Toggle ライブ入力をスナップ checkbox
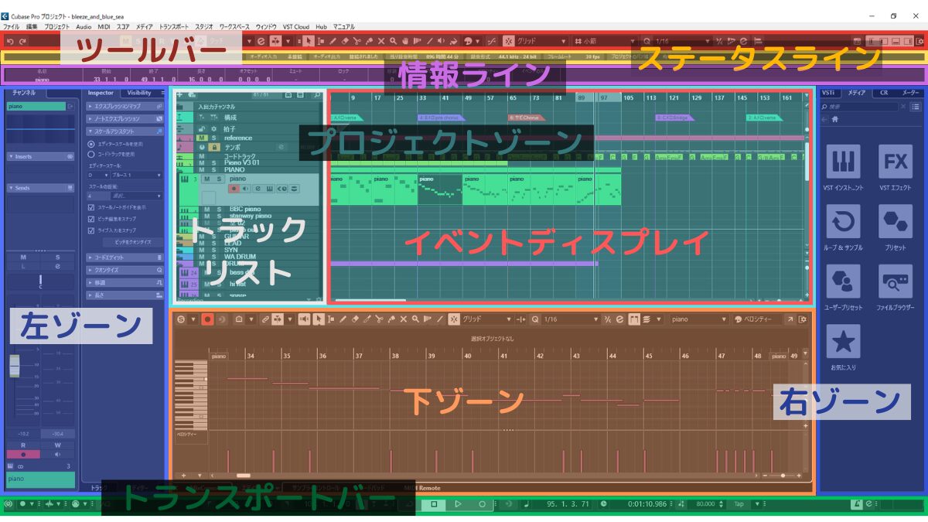Screen dimensions: 928x522 (x=91, y=230)
